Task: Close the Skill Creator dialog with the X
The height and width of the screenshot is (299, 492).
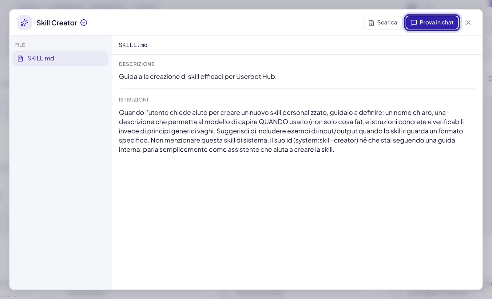Action: point(468,22)
